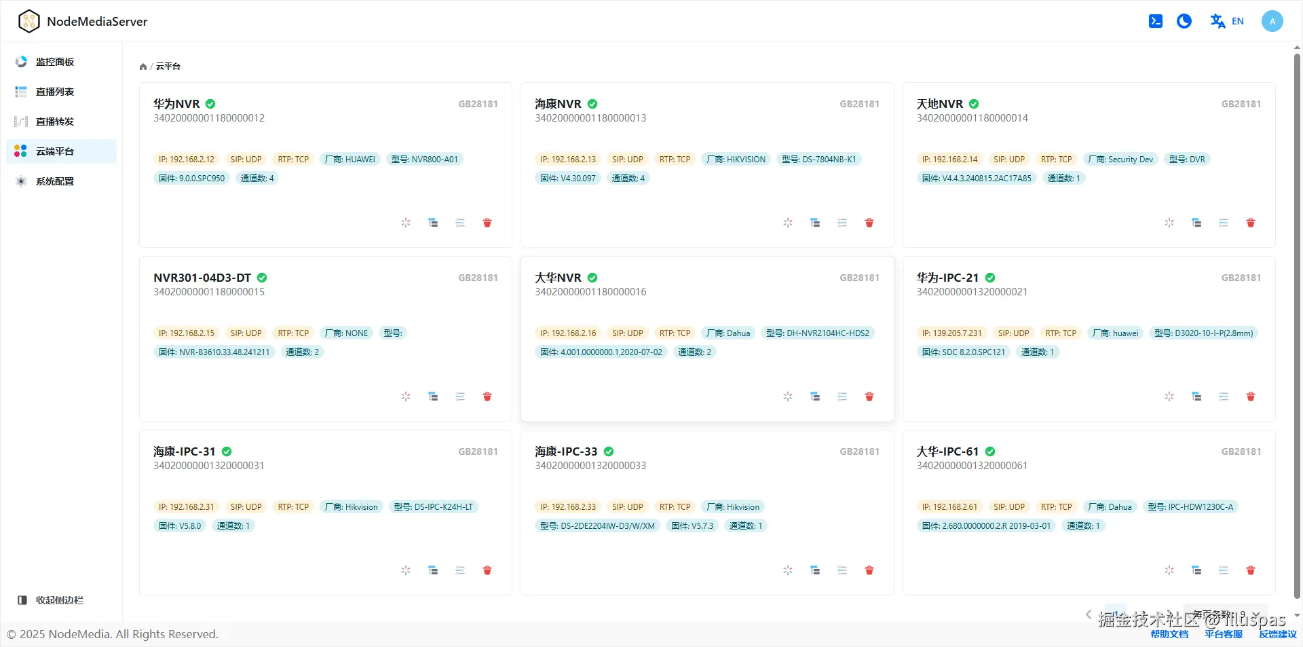Toggle dark mode with the moon icon
The height and width of the screenshot is (647, 1303).
click(x=1184, y=21)
